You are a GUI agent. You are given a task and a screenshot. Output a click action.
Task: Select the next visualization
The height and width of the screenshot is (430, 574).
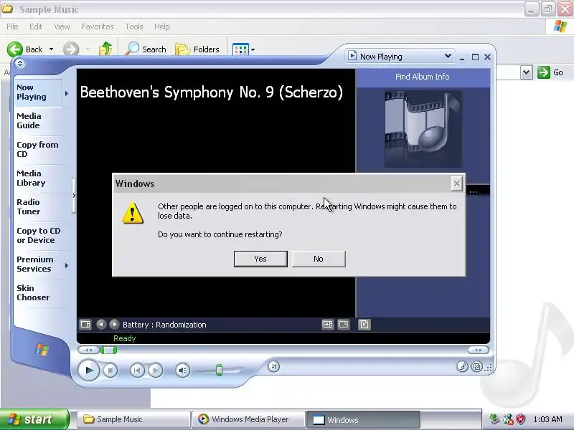114,325
